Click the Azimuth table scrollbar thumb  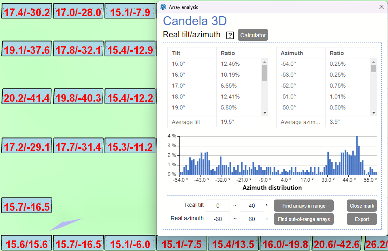click(x=374, y=69)
